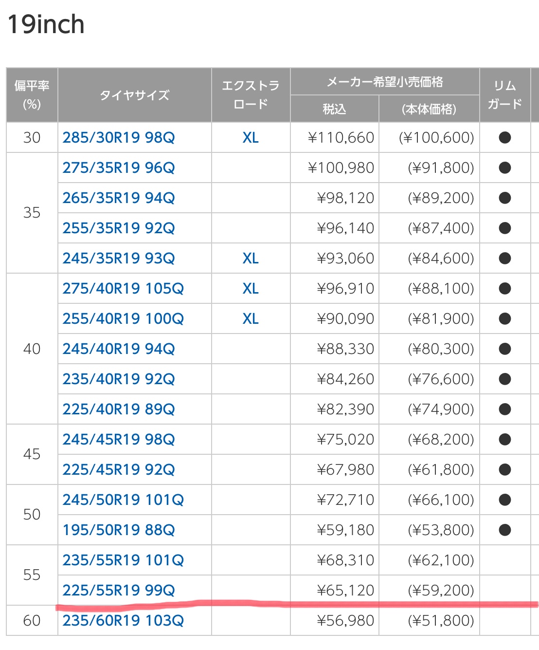The width and height of the screenshot is (539, 650).
Task: Open the 245/50R19 101Q tire size
Action: [123, 500]
